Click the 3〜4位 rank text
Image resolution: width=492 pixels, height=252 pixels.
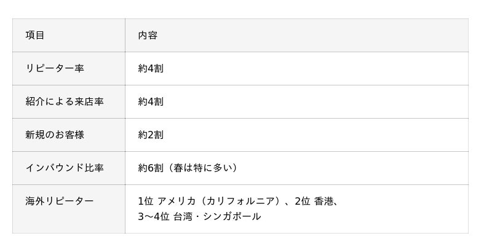point(153,216)
